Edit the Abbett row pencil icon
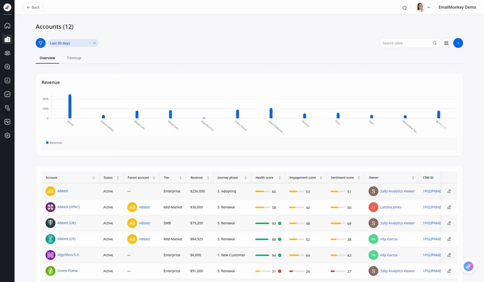The width and height of the screenshot is (484, 282). click(449, 191)
